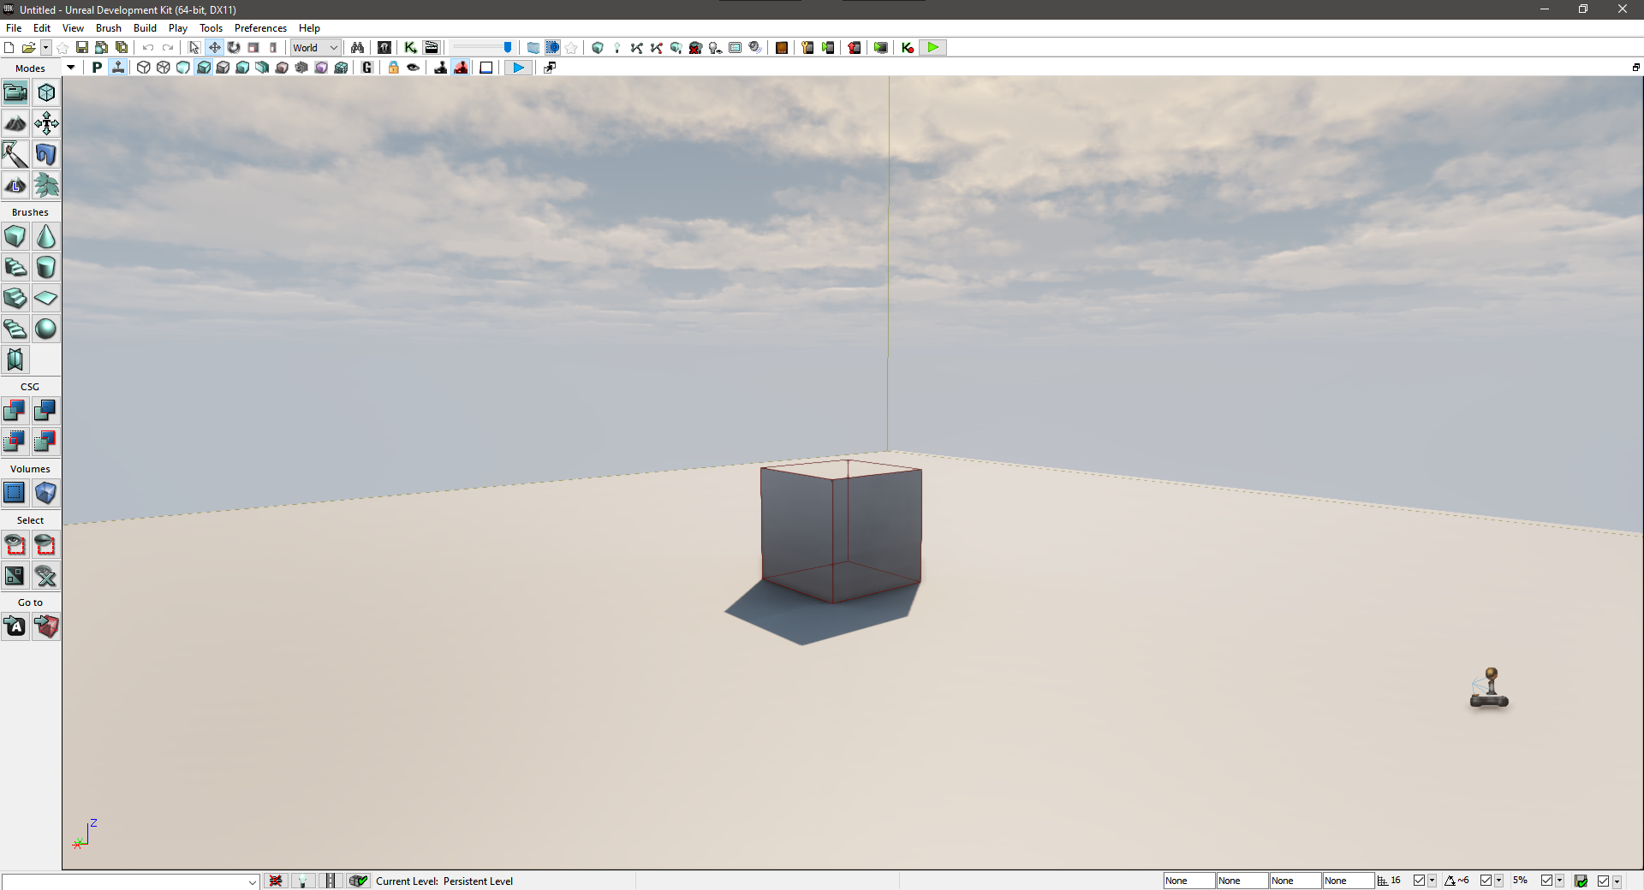
Task: Switch viewport to Wireframe view
Action: point(164,68)
